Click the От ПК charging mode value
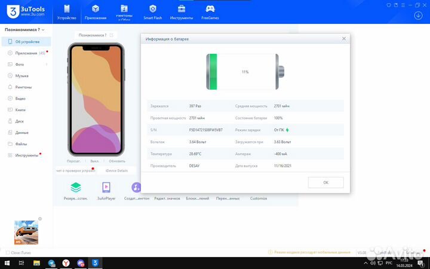Image resolution: width=430 pixels, height=269 pixels. pos(279,130)
